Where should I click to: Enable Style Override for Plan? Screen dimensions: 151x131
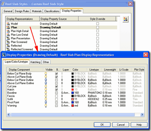[x=98, y=27]
